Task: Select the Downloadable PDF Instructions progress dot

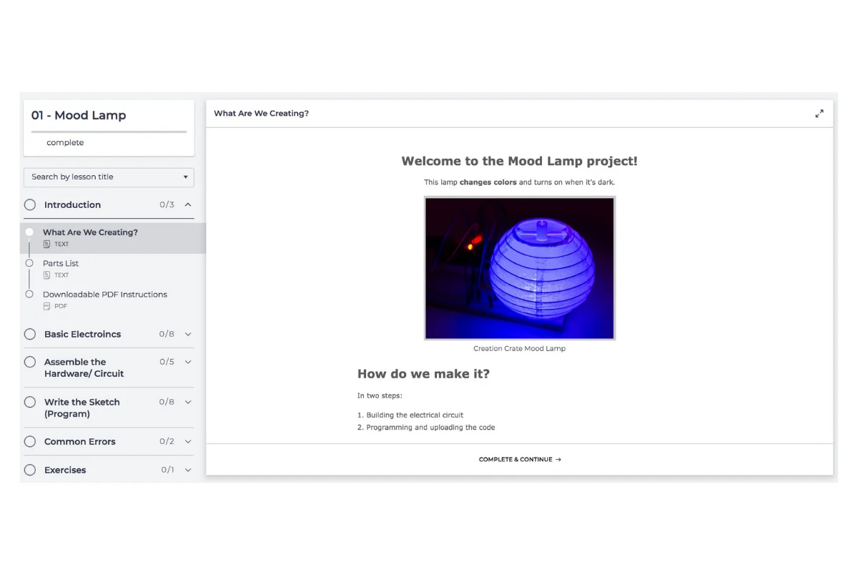Action: 29,294
